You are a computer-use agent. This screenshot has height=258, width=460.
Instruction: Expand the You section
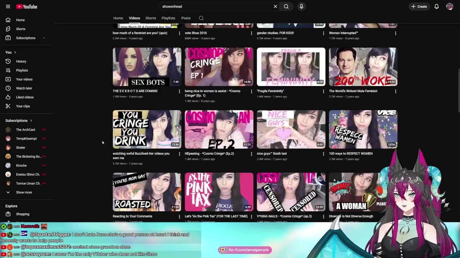pos(11,52)
